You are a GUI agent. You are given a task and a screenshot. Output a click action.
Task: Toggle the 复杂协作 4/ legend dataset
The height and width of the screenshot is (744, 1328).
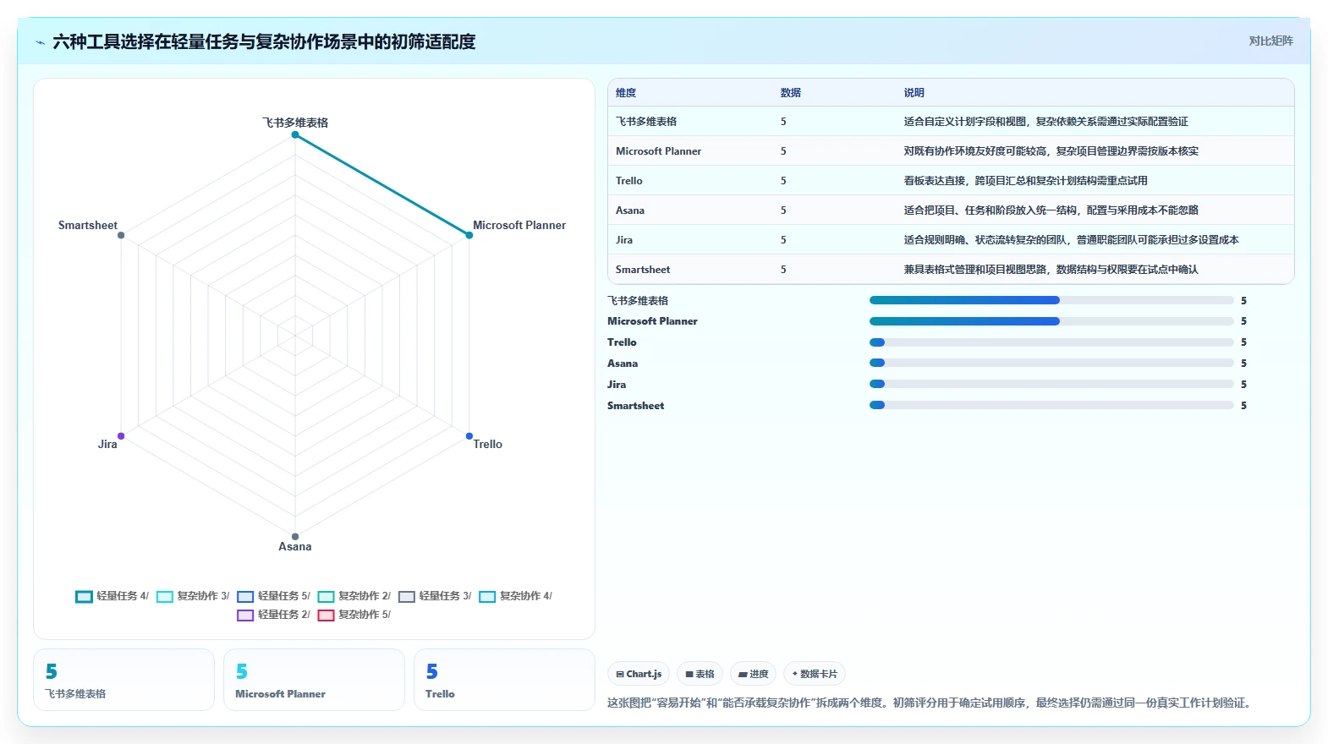515,596
